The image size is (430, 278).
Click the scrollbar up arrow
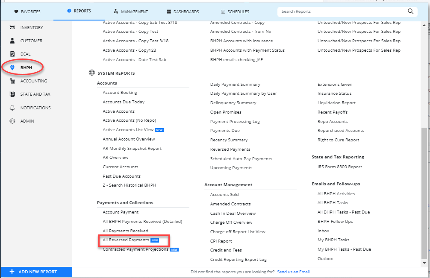[x=424, y=25]
